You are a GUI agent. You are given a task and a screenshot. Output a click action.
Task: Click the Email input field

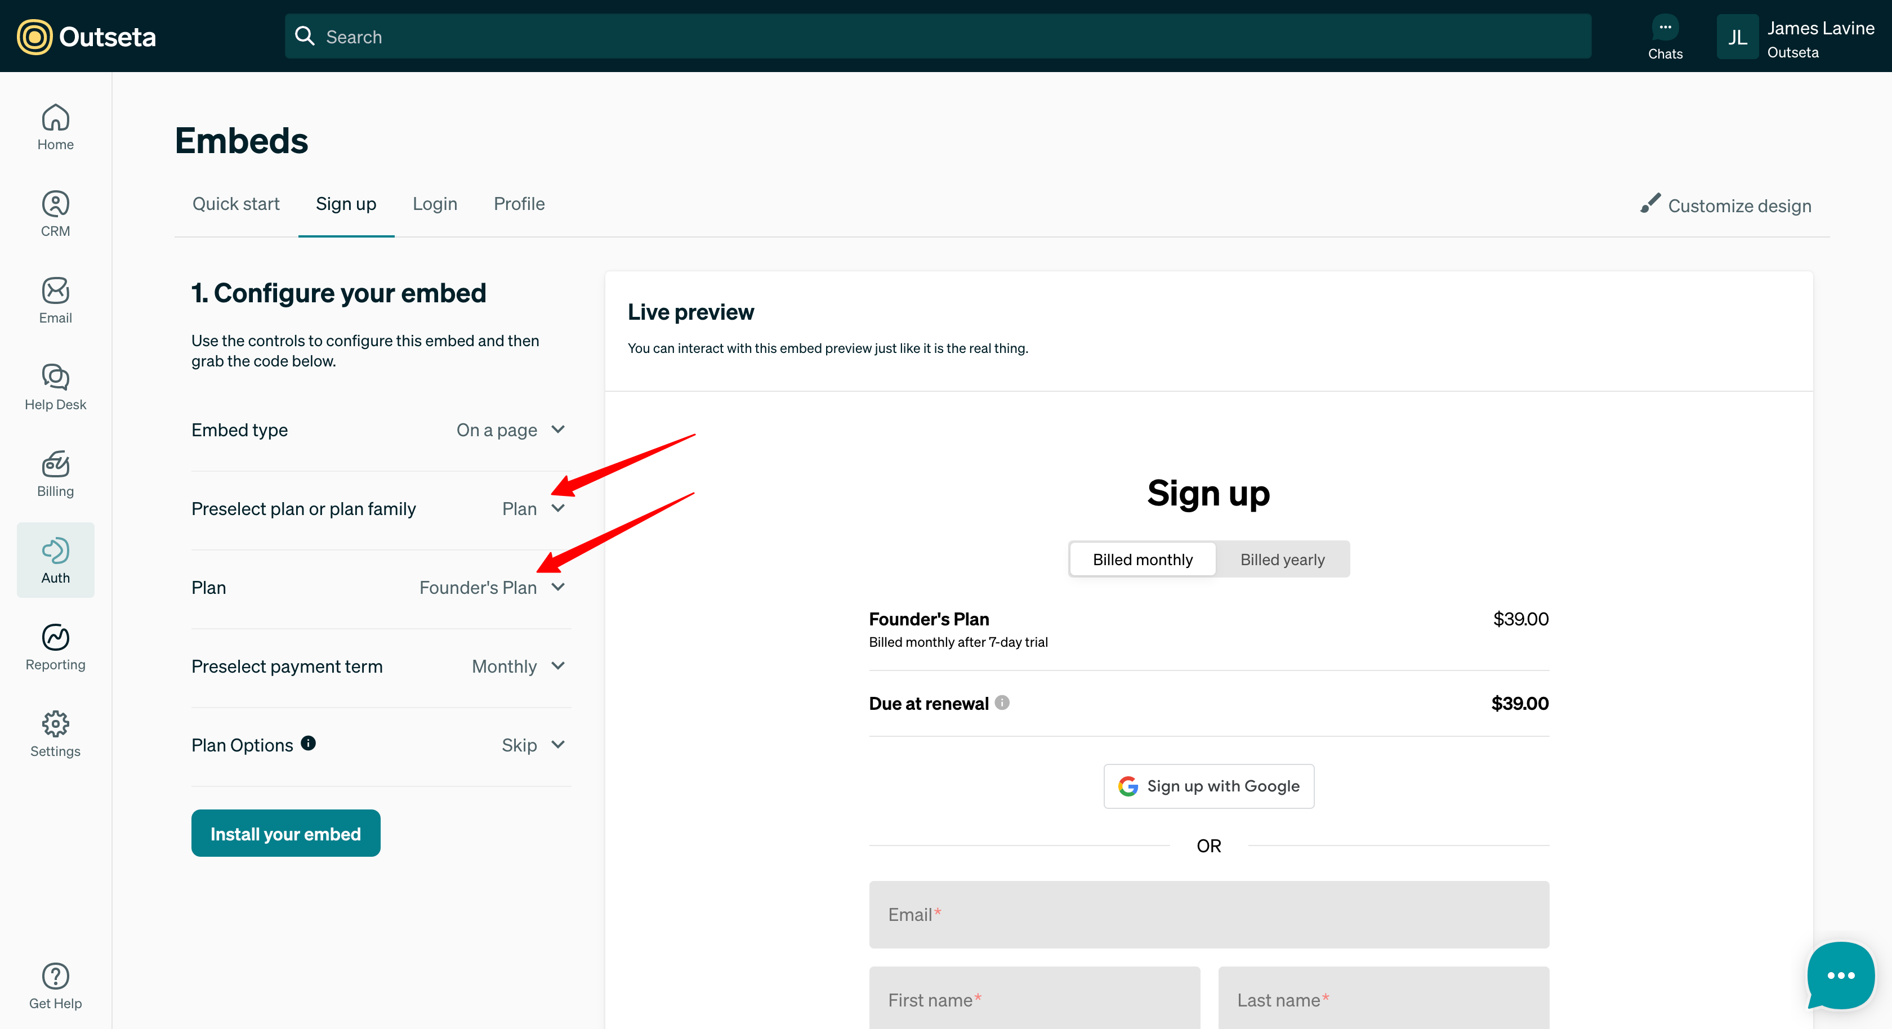point(1208,914)
